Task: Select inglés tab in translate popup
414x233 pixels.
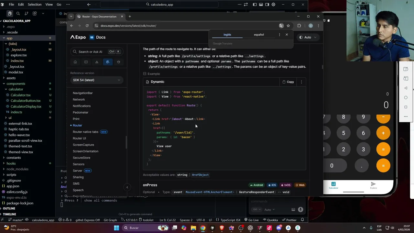Action: click(x=227, y=35)
